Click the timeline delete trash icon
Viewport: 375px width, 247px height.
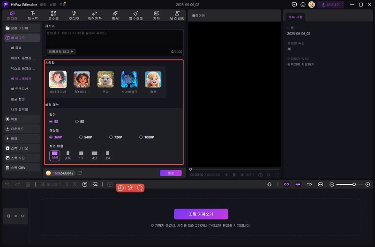coord(28,185)
